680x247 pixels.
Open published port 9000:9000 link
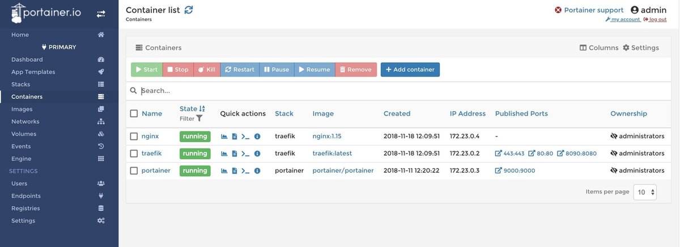point(515,171)
